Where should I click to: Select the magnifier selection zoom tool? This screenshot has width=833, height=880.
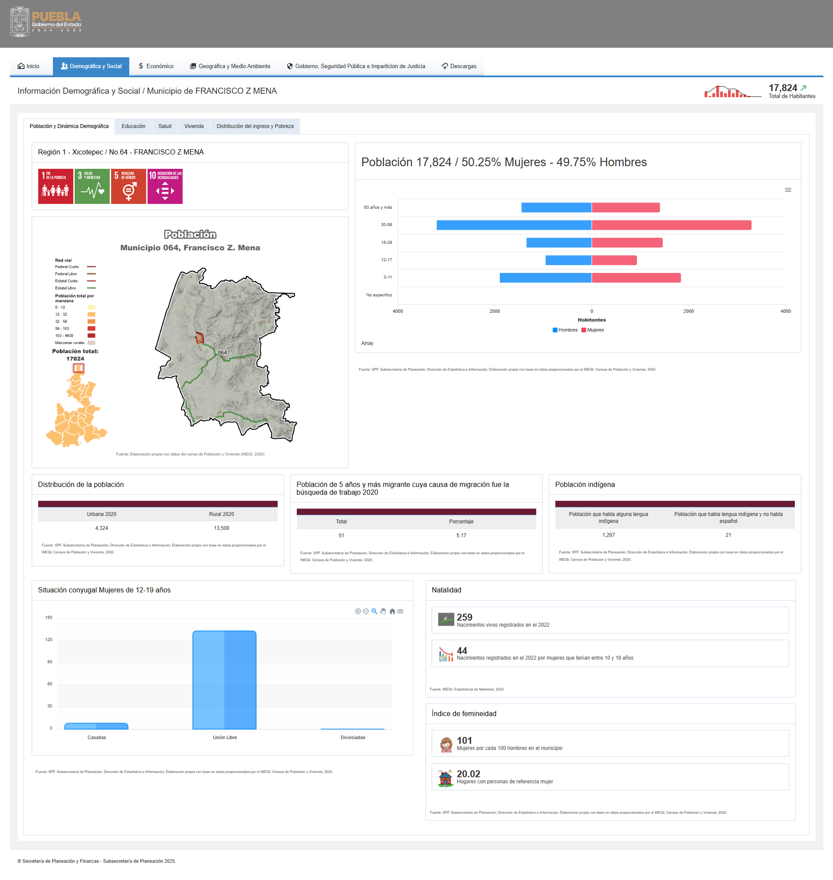coord(374,611)
